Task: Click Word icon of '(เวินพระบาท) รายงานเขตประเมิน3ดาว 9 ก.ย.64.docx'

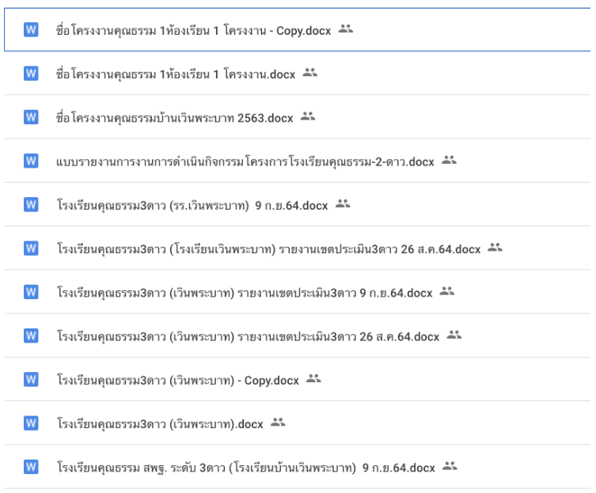Action: tap(31, 291)
